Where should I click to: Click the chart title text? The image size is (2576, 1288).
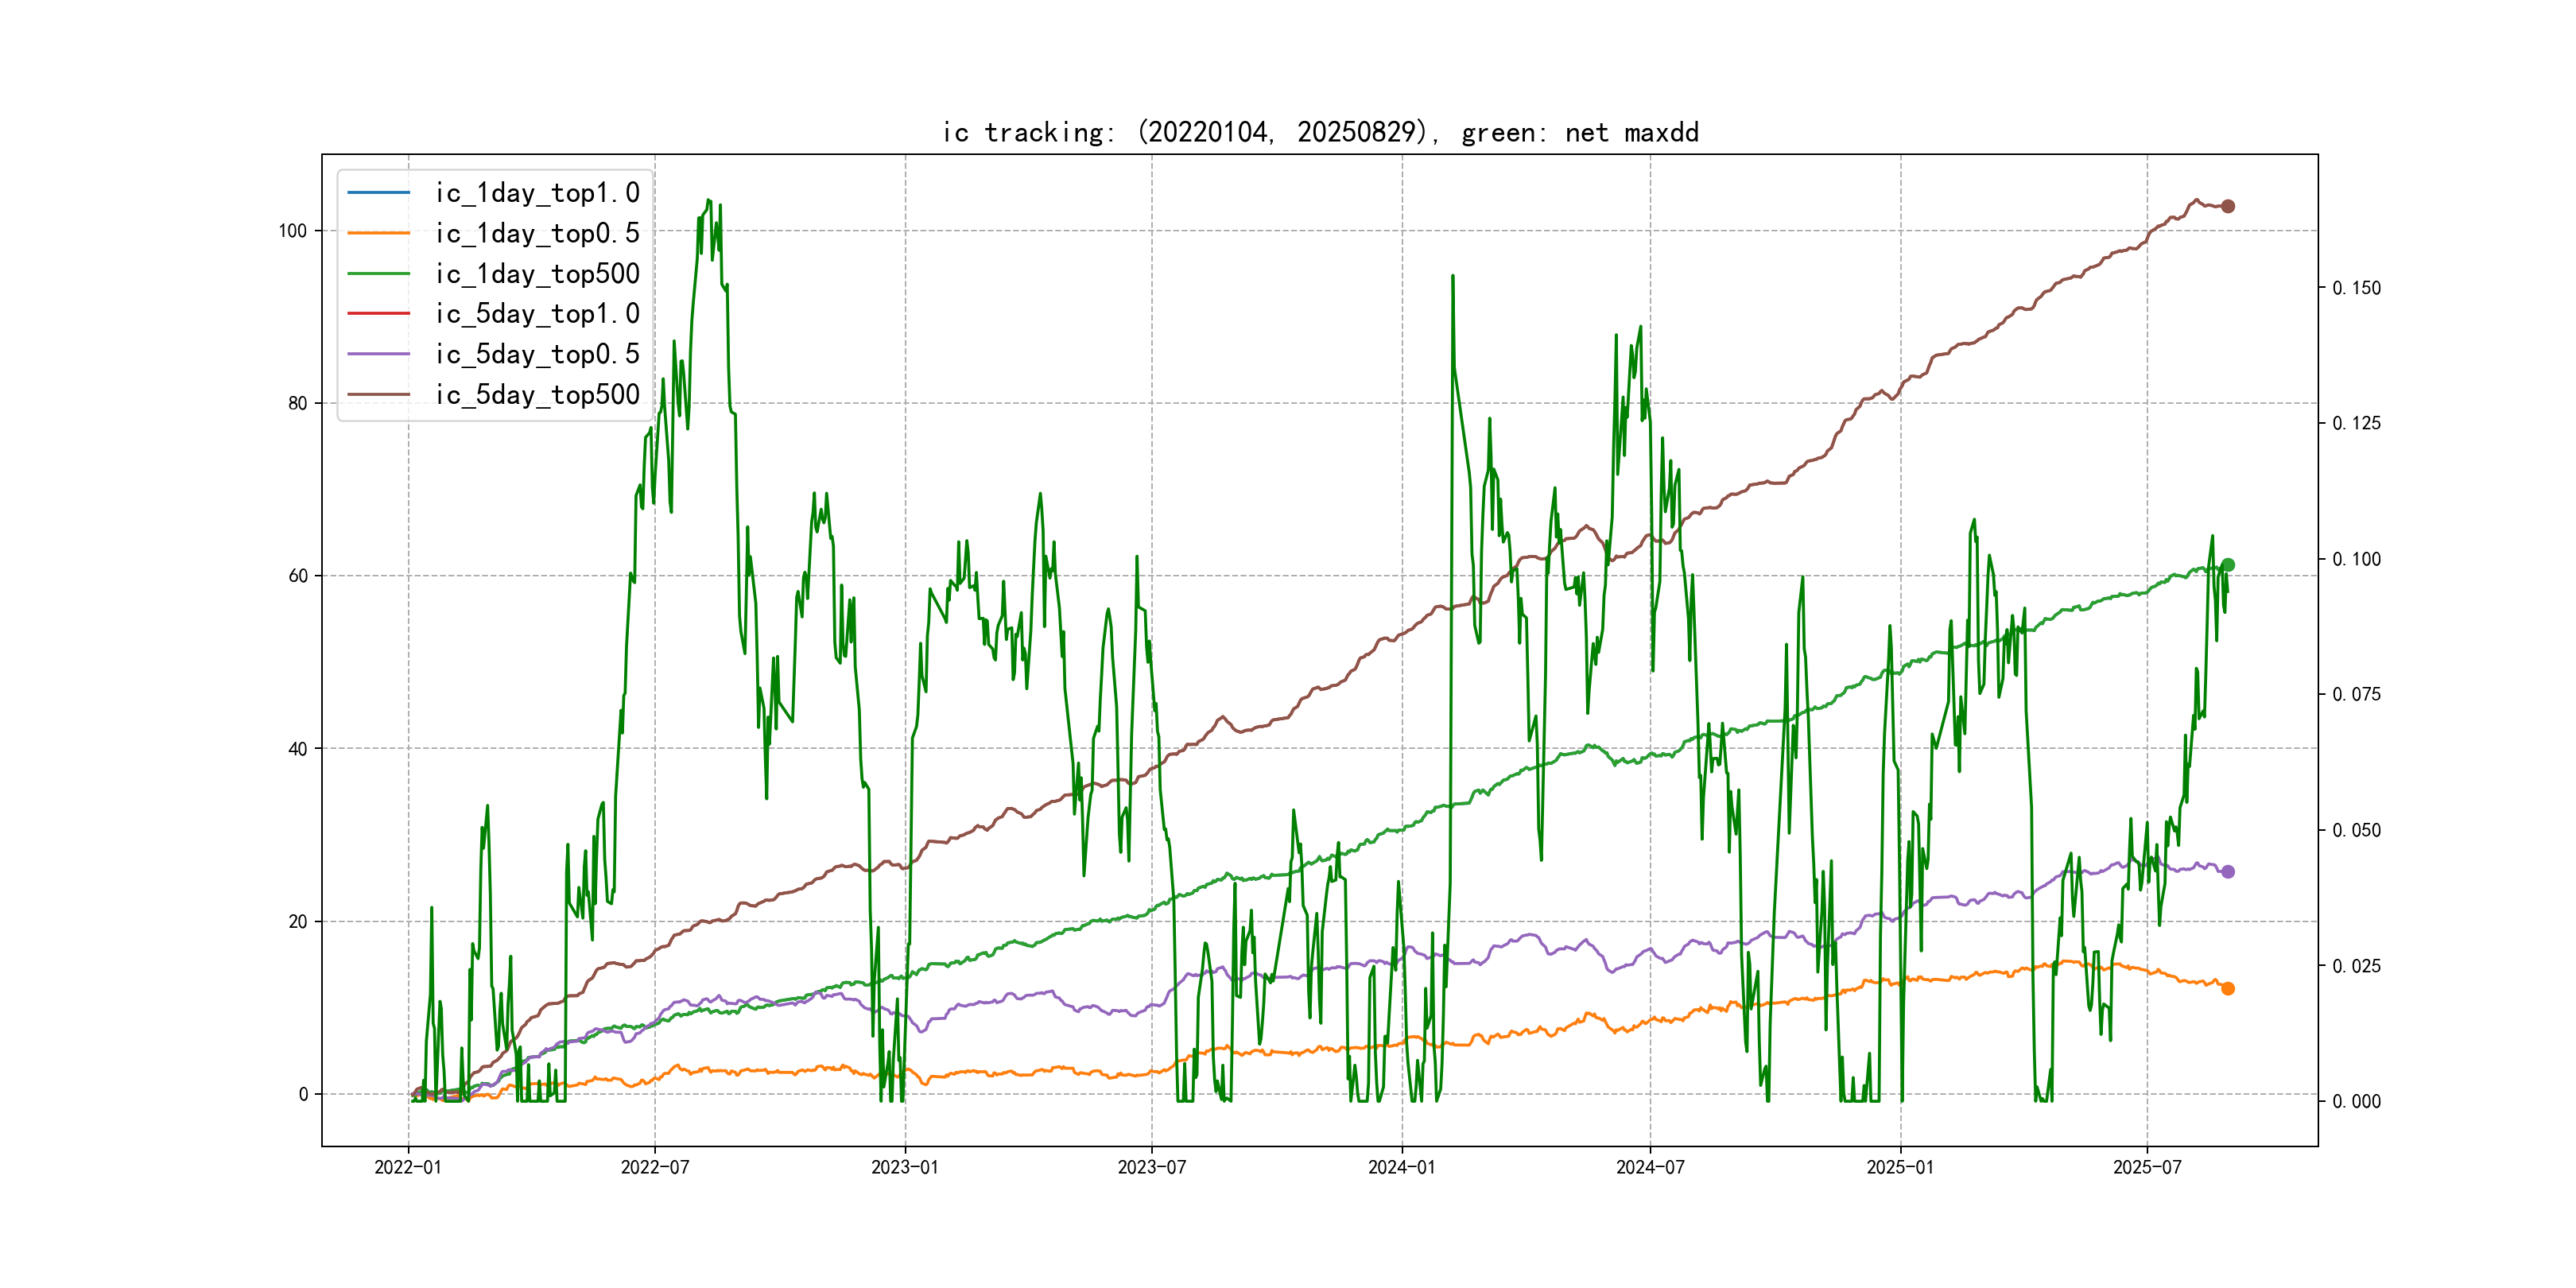pos(1320,133)
